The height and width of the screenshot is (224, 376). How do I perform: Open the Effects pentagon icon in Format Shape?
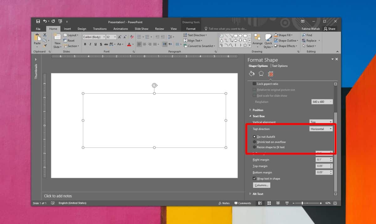(260, 73)
